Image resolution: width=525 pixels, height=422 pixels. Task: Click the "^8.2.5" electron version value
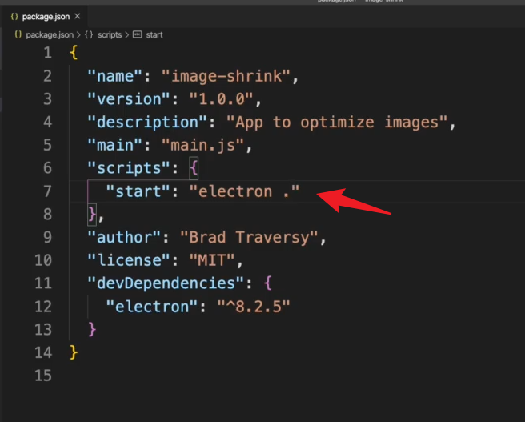click(254, 307)
